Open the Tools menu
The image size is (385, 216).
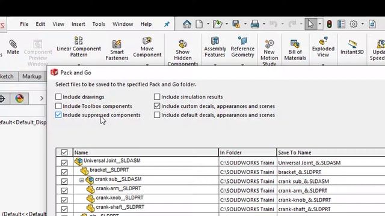(99, 24)
